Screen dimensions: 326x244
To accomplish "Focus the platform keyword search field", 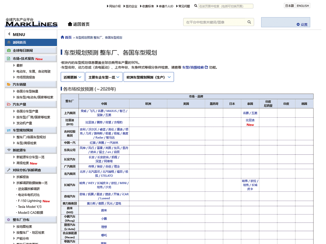I will pyautogui.click(x=214, y=22).
